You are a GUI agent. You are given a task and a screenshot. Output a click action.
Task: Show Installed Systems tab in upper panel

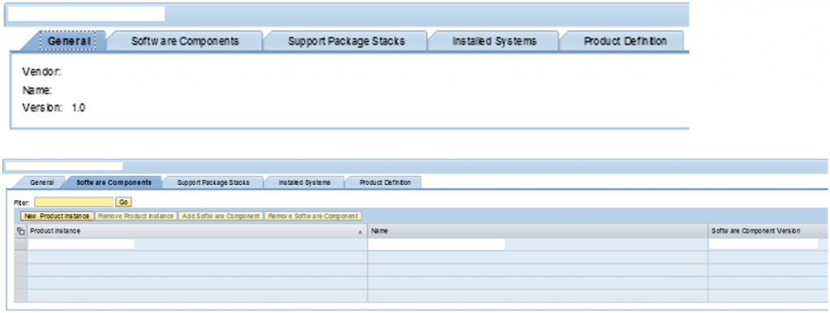[x=494, y=41]
